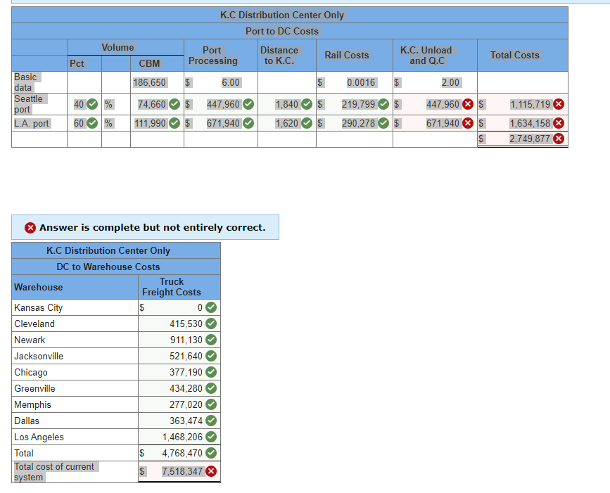This screenshot has height=493, width=610.
Task: Select L.A. distance field 1,620
Action: 287,123
